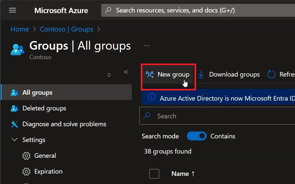
Task: Click the New group button
Action: point(168,75)
